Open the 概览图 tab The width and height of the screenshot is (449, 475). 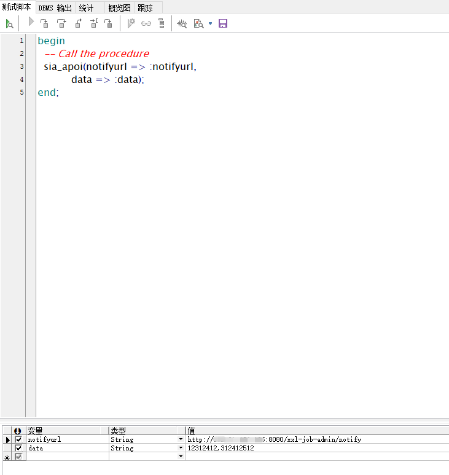(119, 8)
